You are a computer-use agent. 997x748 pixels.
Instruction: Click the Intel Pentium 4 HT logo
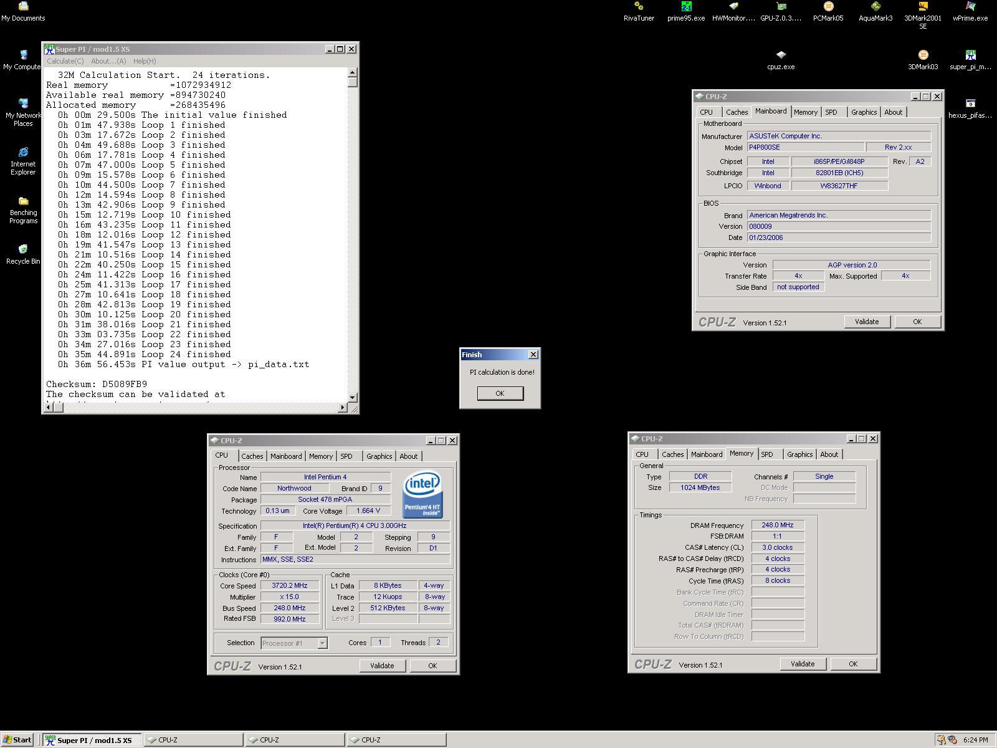click(x=422, y=495)
